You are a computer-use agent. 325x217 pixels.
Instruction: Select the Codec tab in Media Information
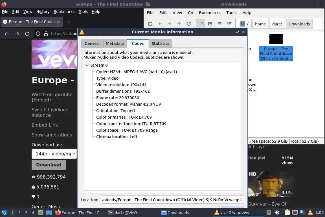(x=138, y=44)
